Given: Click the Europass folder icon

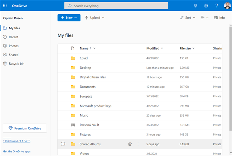Looking at the screenshot, I should [x=73, y=96].
